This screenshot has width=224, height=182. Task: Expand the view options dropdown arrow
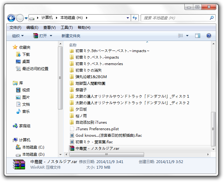(187, 36)
